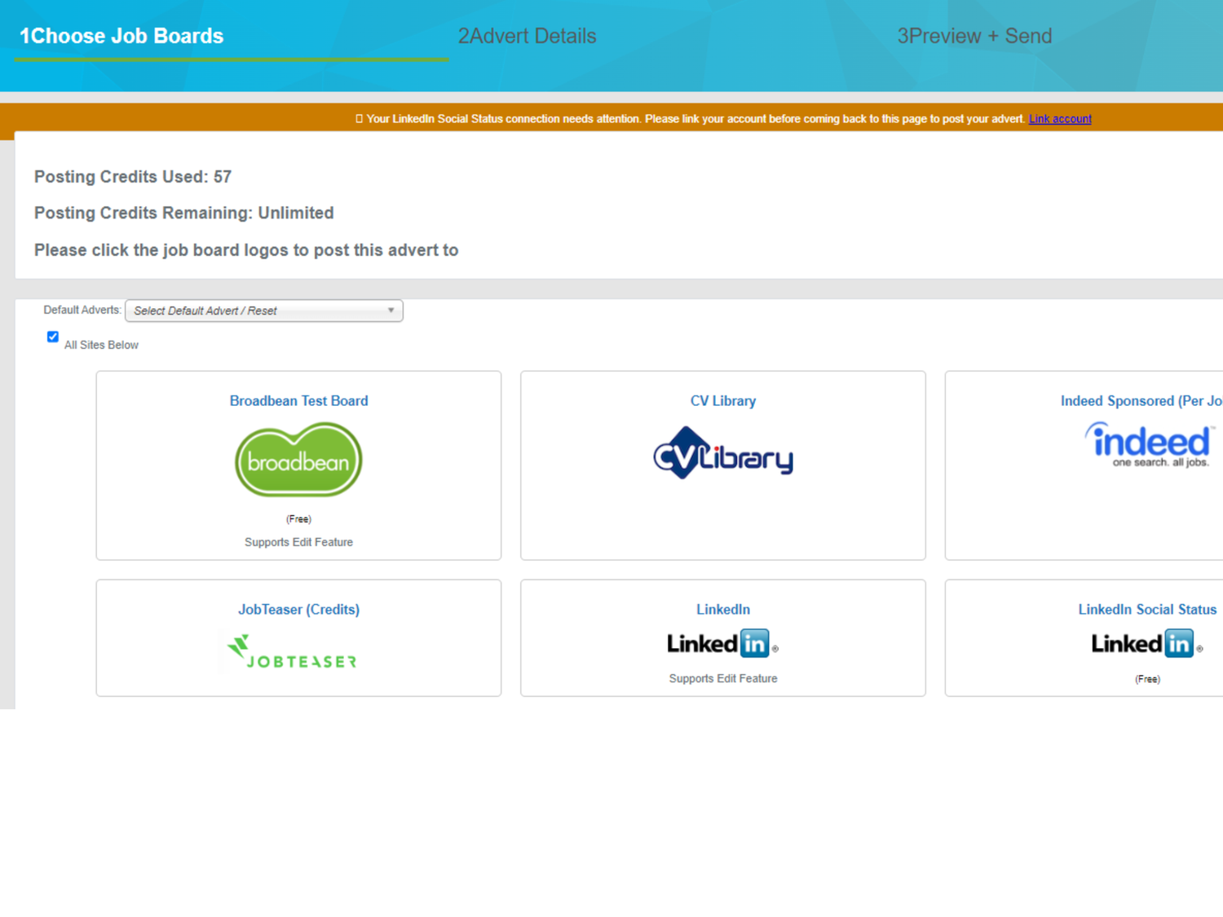Click the arrow on the Default Adverts selector
Image resolution: width=1223 pixels, height=917 pixels.
(x=392, y=311)
